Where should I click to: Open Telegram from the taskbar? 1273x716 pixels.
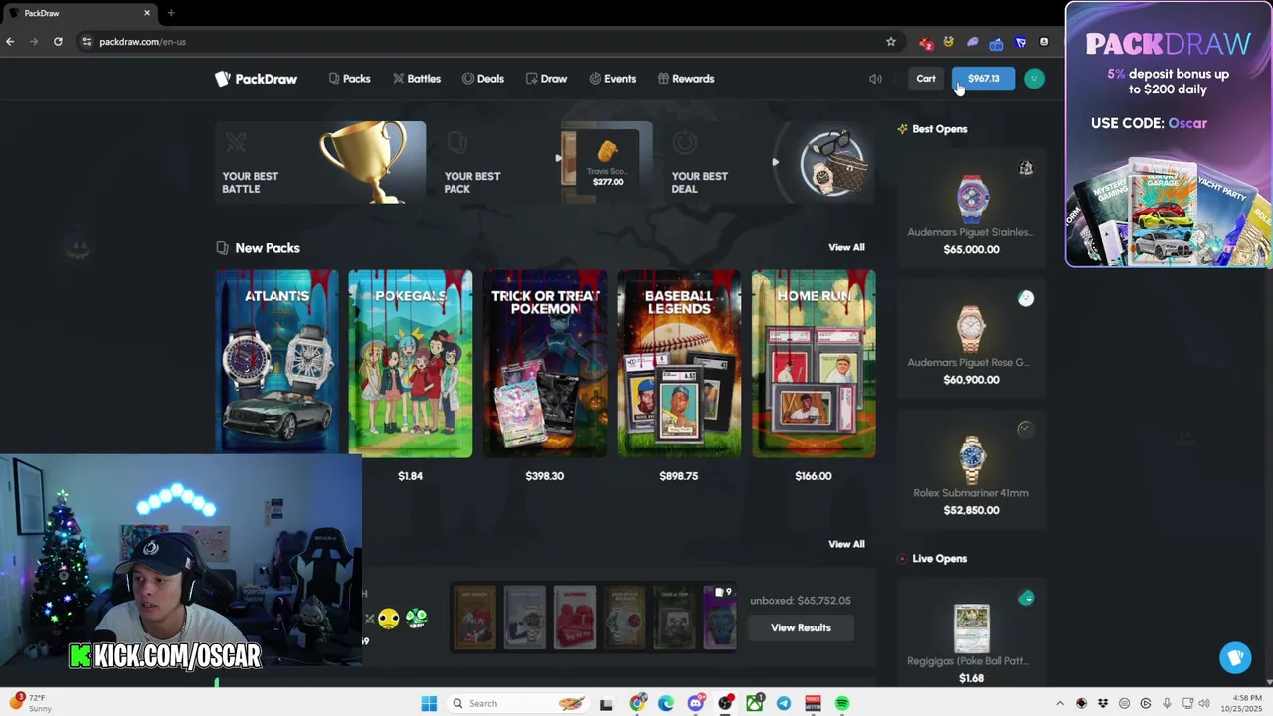tap(784, 704)
